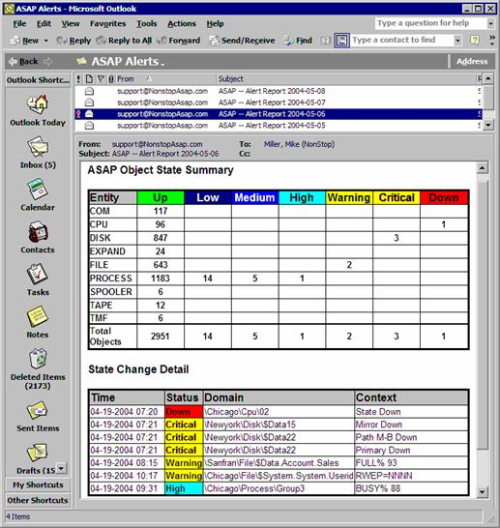Select Alert Report 2004-05-08 message
The height and width of the screenshot is (528, 500).
(279, 91)
